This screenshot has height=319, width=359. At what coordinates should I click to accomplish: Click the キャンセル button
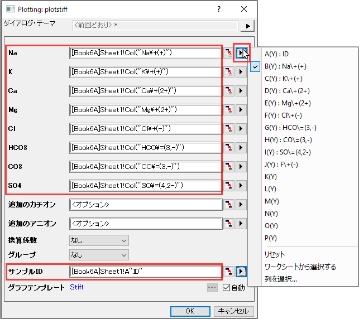[233, 311]
